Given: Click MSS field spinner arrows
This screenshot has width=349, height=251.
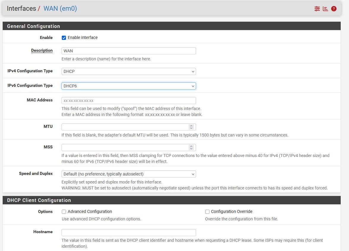Looking at the screenshot, I should 191,148.
